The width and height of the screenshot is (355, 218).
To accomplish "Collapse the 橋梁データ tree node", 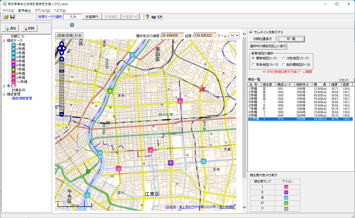I will click(x=4, y=41).
